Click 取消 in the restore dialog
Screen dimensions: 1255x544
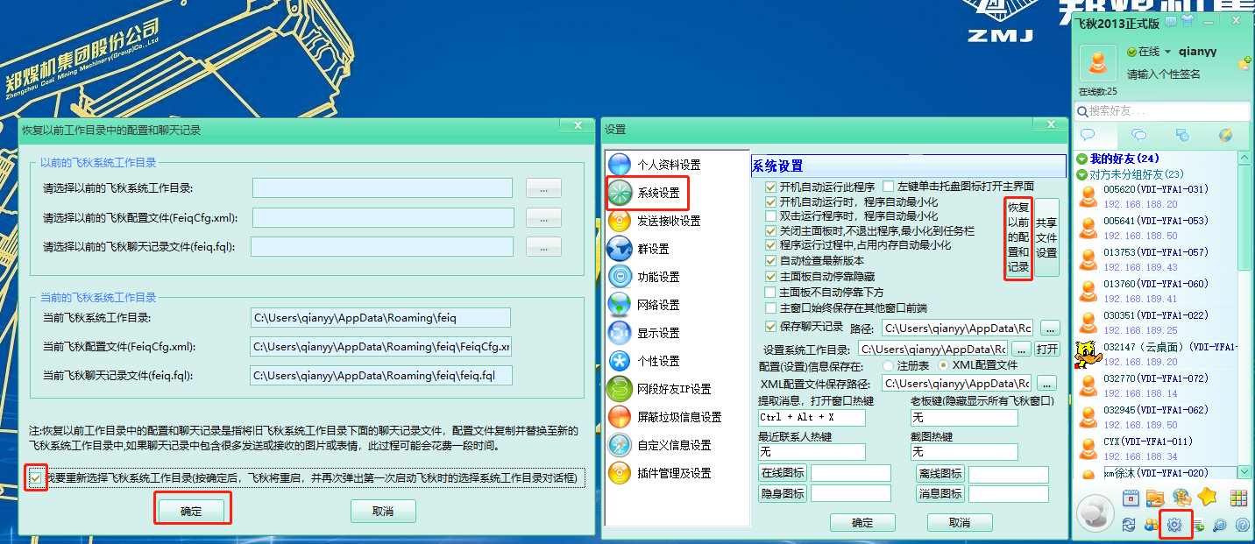[383, 511]
